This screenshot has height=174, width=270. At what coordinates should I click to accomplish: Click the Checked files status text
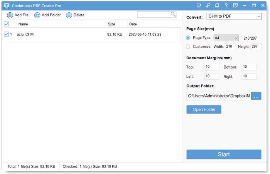90,166
